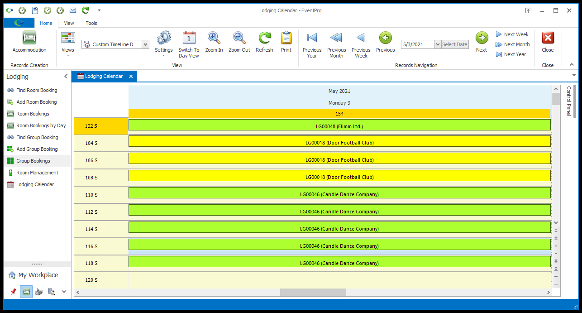Click the 5/3/2021 date field
This screenshot has height=313, width=582.
pyautogui.click(x=417, y=44)
